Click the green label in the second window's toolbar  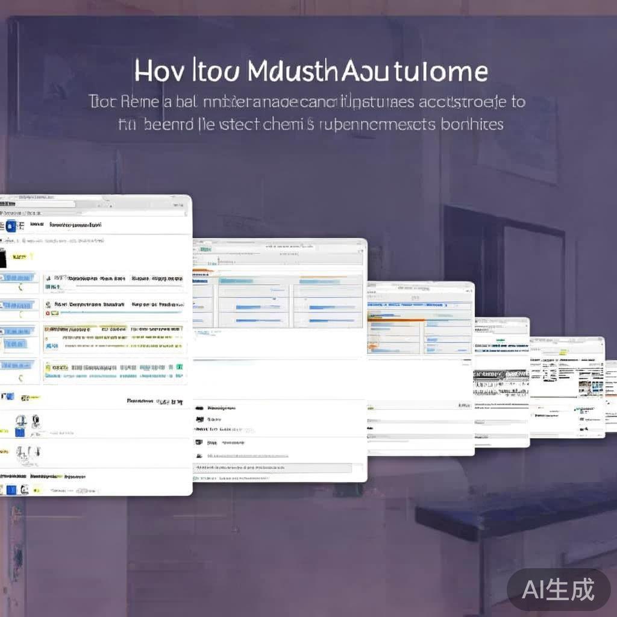(205, 249)
